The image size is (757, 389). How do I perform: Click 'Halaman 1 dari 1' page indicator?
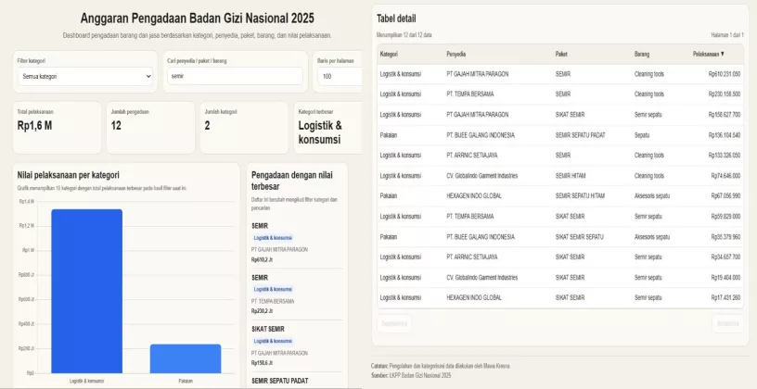point(727,35)
